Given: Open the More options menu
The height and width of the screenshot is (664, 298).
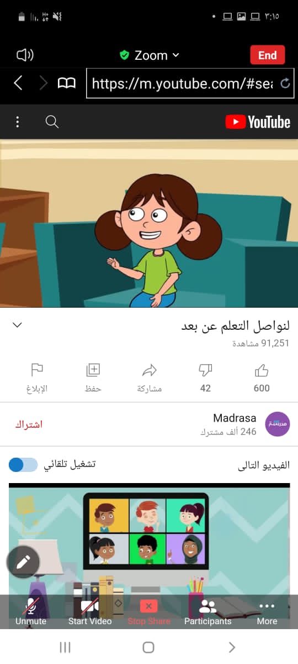Looking at the screenshot, I should pyautogui.click(x=267, y=612).
